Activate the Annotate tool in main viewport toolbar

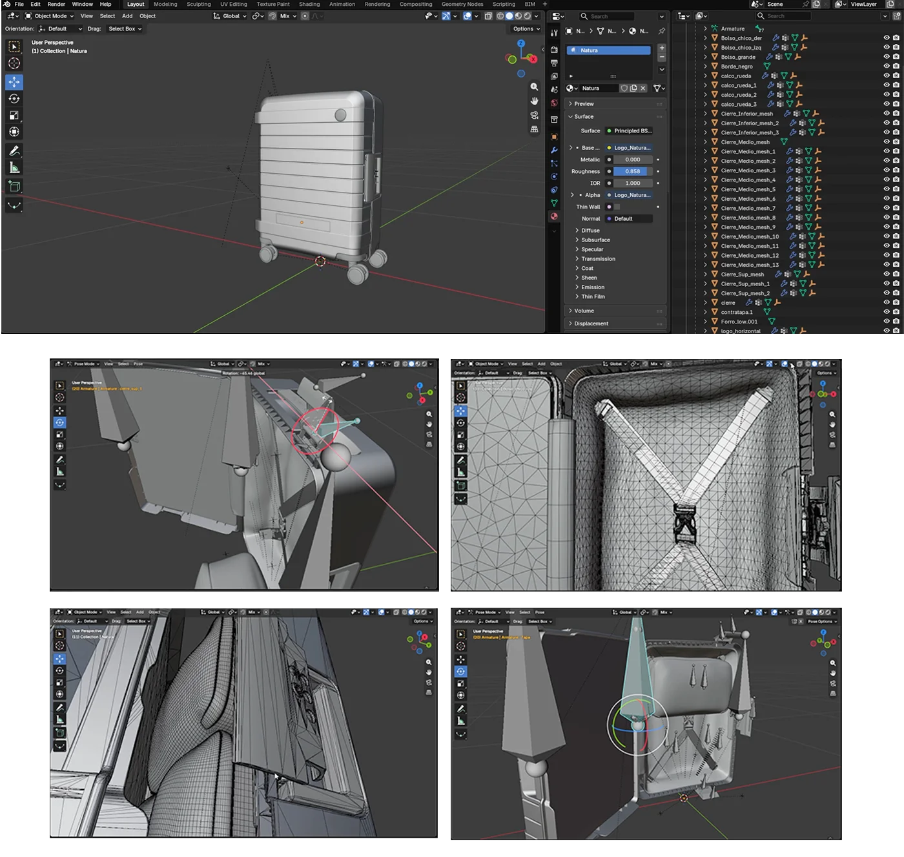coord(14,151)
